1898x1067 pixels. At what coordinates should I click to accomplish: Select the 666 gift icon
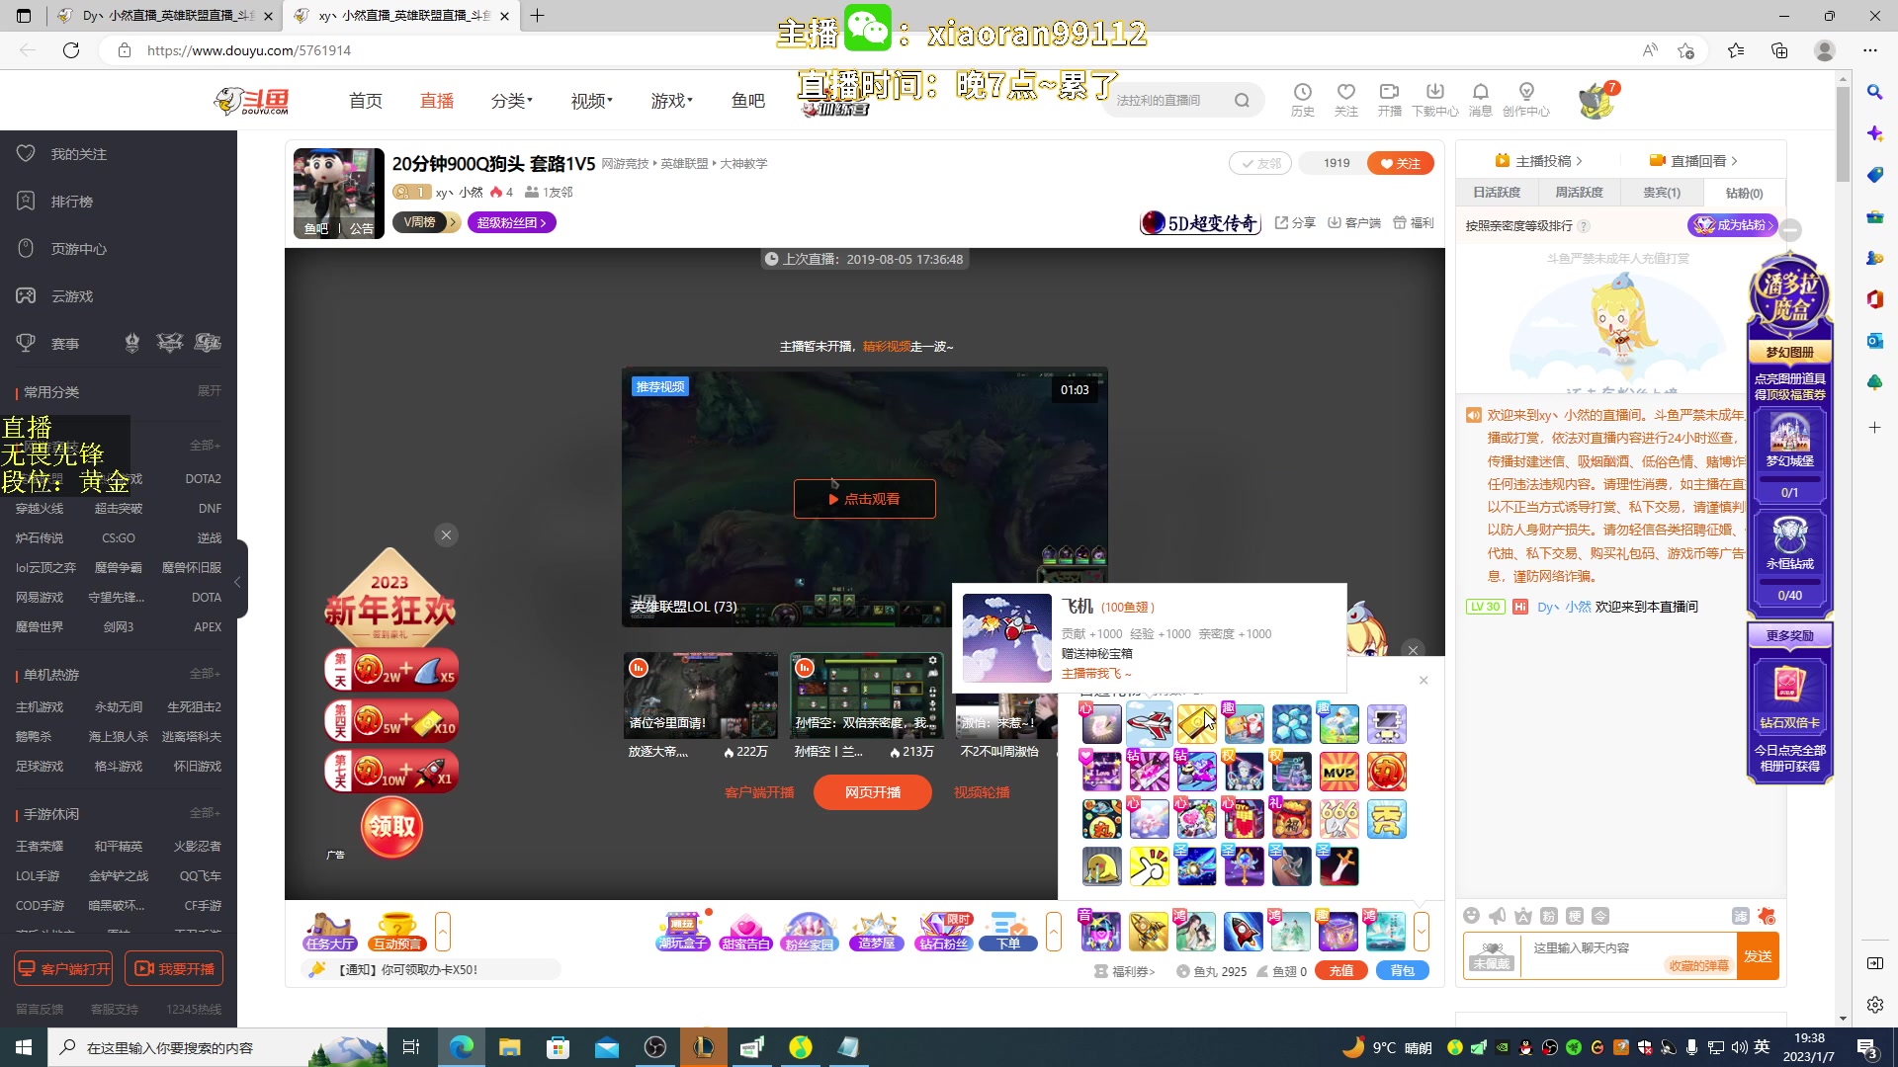pos(1338,819)
